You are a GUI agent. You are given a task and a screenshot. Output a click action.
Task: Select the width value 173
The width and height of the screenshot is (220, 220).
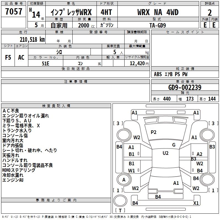pos(190,99)
